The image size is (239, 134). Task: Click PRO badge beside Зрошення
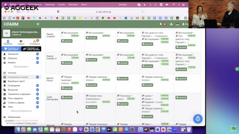37,54
